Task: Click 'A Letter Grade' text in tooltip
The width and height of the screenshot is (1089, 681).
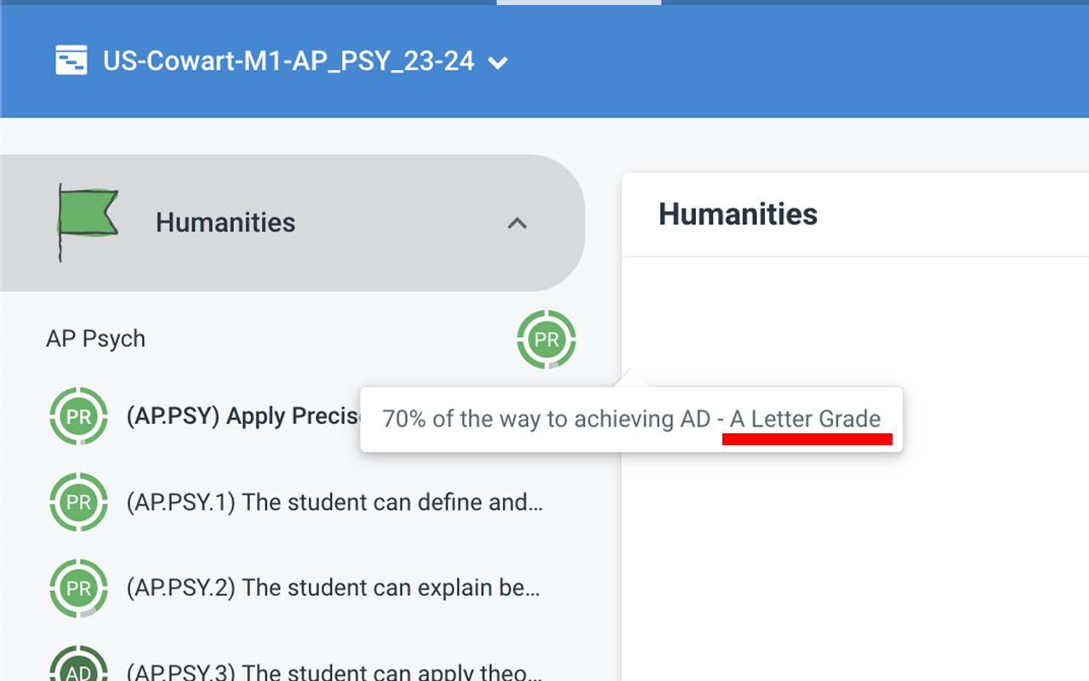Action: [805, 419]
